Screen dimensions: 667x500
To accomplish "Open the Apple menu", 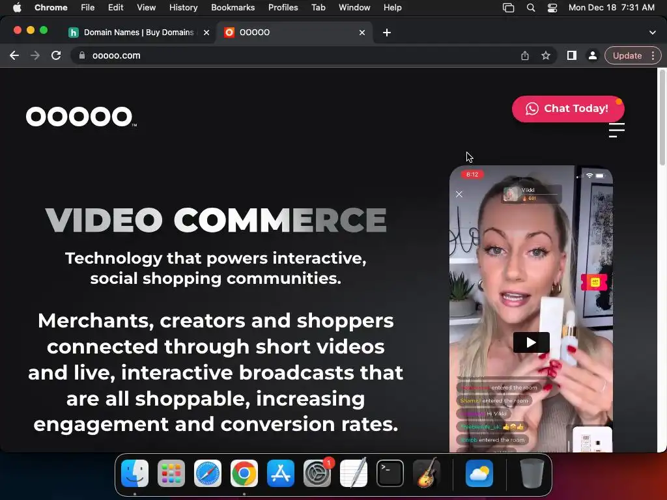I will click(17, 7).
